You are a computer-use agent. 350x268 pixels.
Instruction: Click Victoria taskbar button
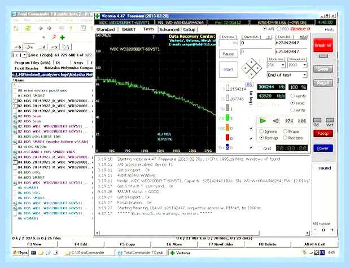pos(193,253)
